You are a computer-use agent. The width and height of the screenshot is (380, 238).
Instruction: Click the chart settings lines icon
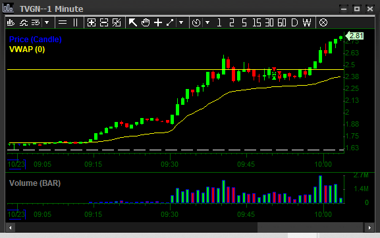(x=36, y=23)
